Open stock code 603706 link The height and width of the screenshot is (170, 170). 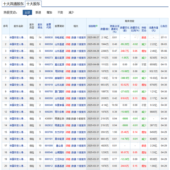coord(49,132)
